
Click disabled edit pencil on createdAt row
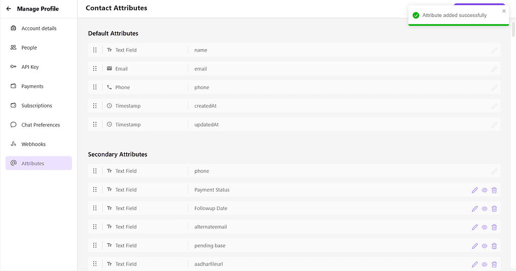click(x=494, y=106)
